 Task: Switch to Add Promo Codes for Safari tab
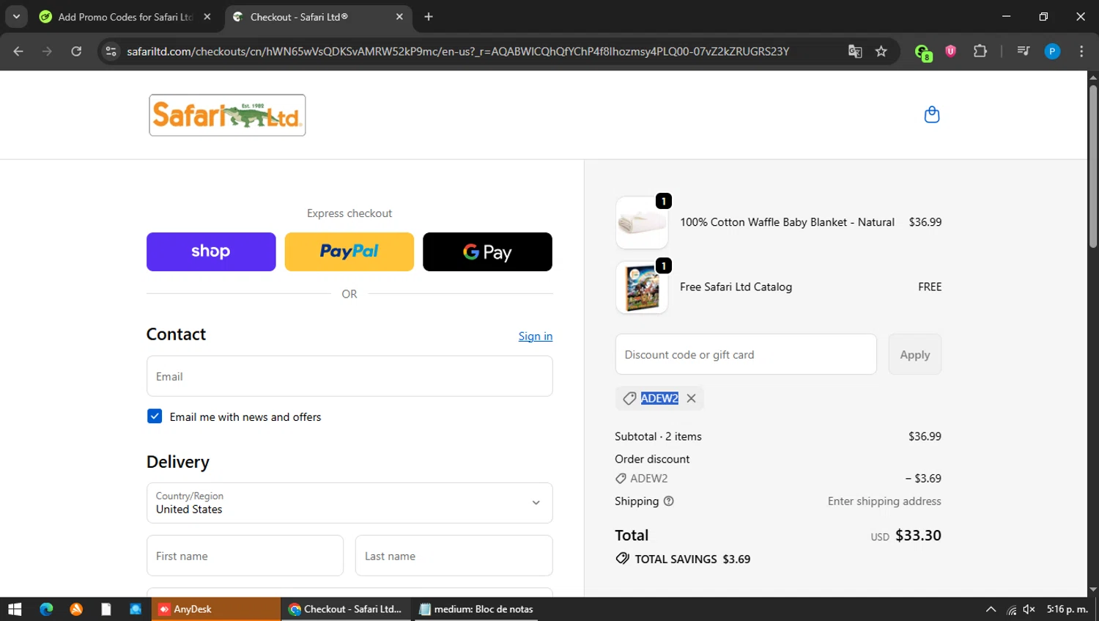tap(125, 17)
